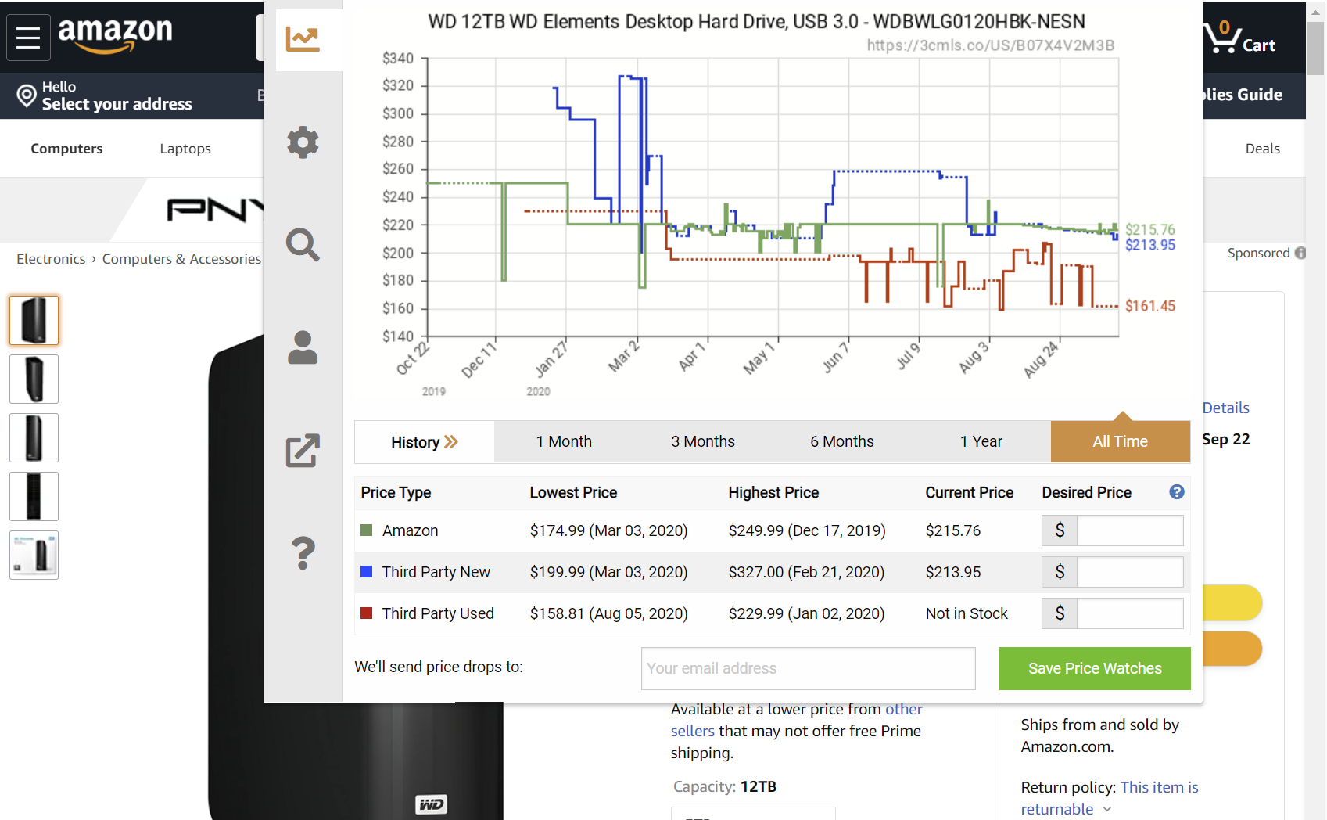The height and width of the screenshot is (820, 1327).
Task: Click Computers & Accessories breadcrumb link
Action: point(181,259)
